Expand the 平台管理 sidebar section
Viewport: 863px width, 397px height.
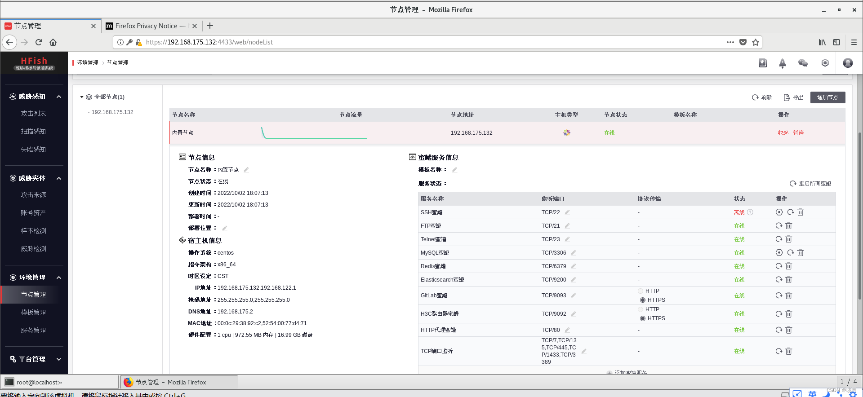(x=59, y=359)
